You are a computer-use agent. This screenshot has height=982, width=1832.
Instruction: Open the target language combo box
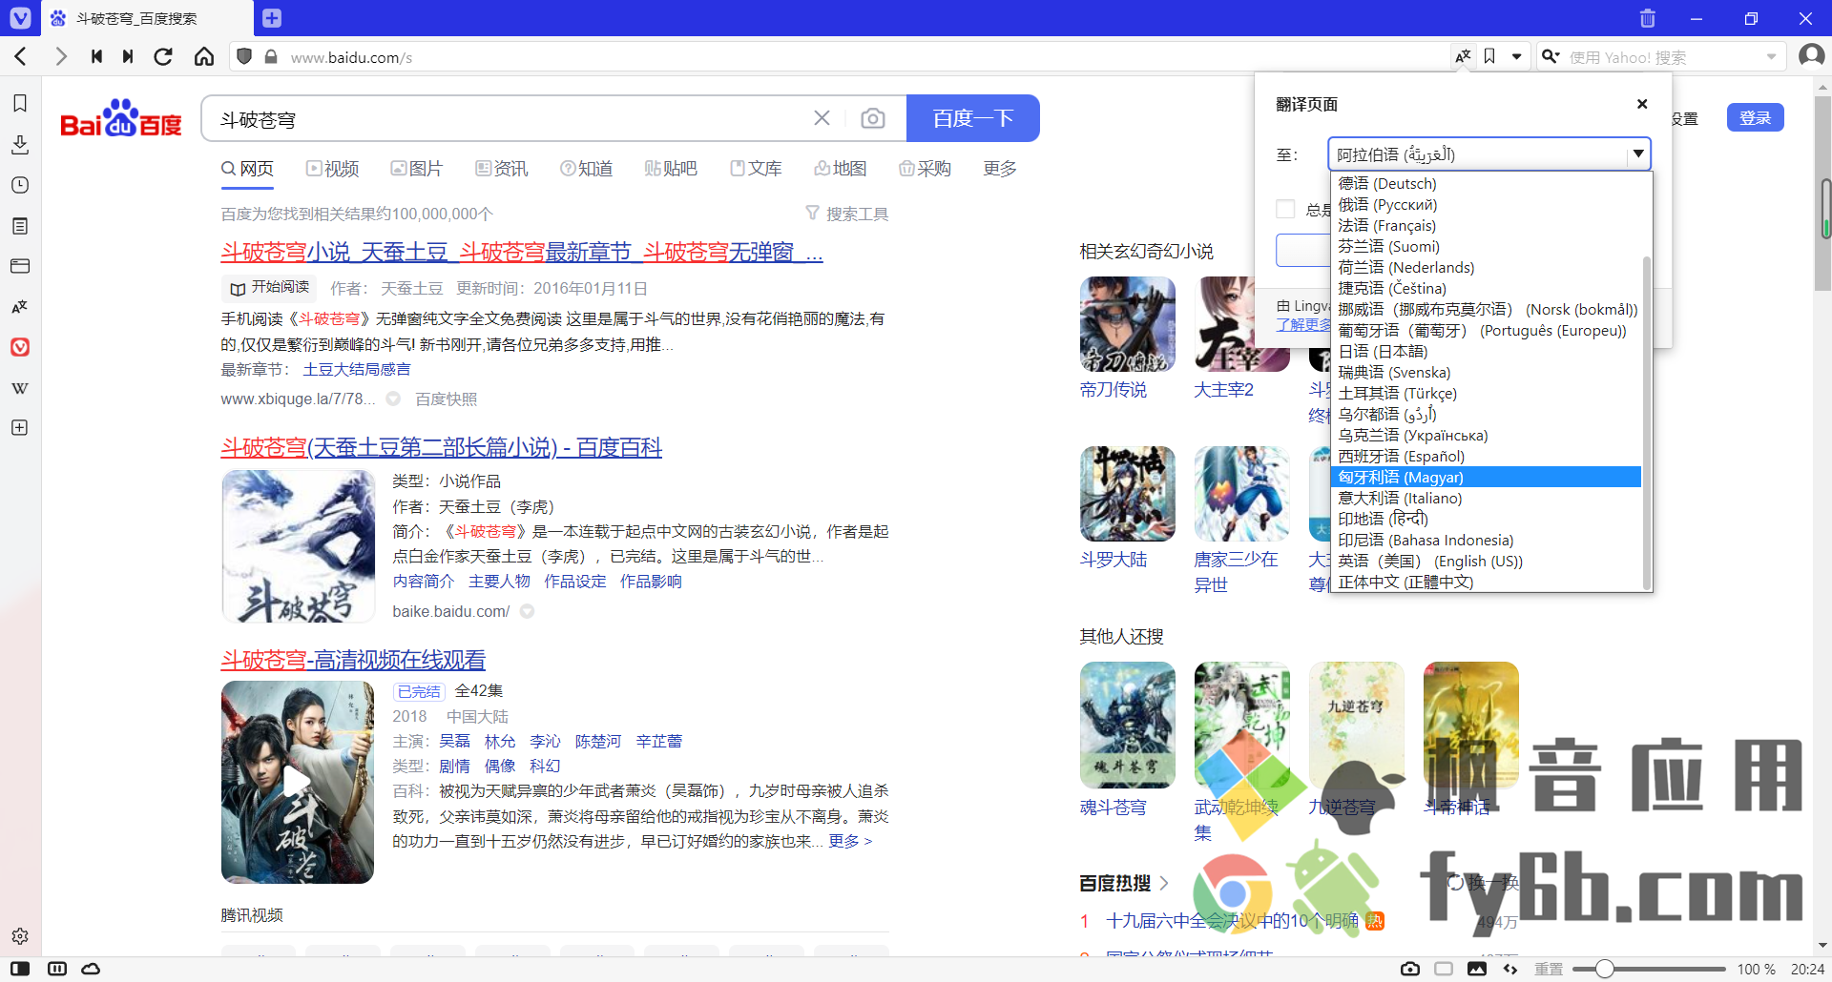[1488, 153]
